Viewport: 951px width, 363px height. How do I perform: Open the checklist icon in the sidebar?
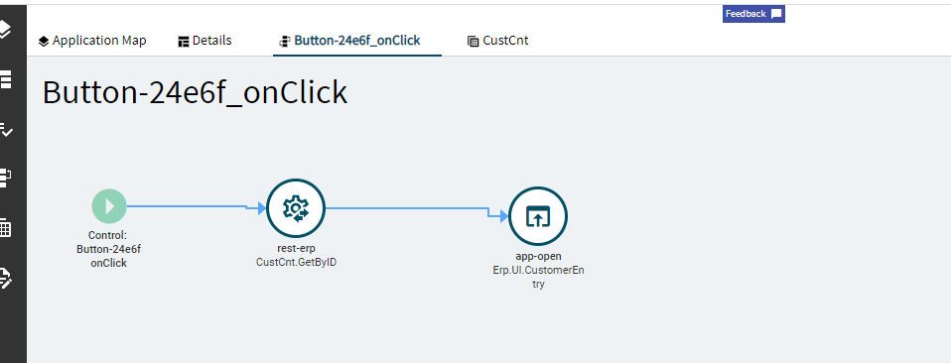click(x=5, y=129)
